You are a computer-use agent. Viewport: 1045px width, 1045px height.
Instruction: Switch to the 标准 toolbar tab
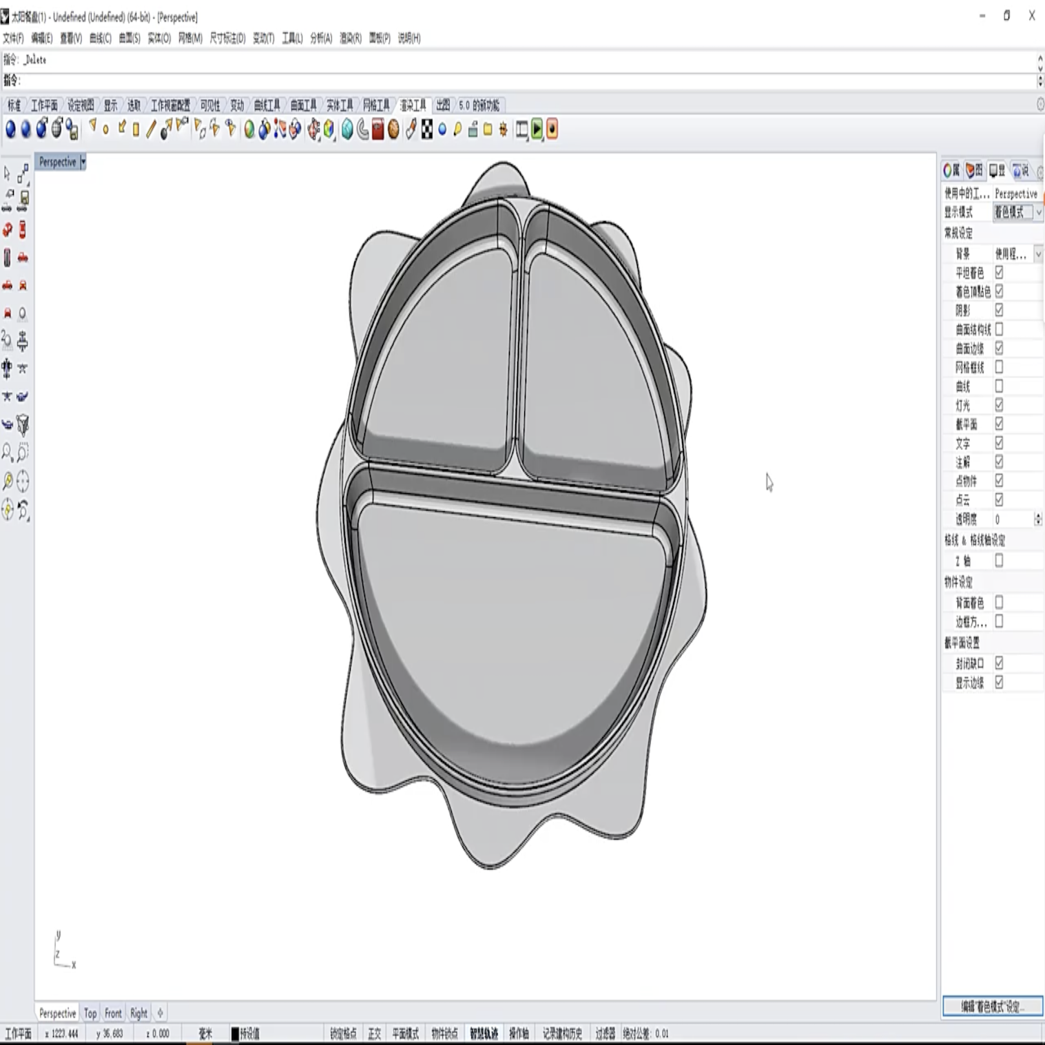(14, 105)
